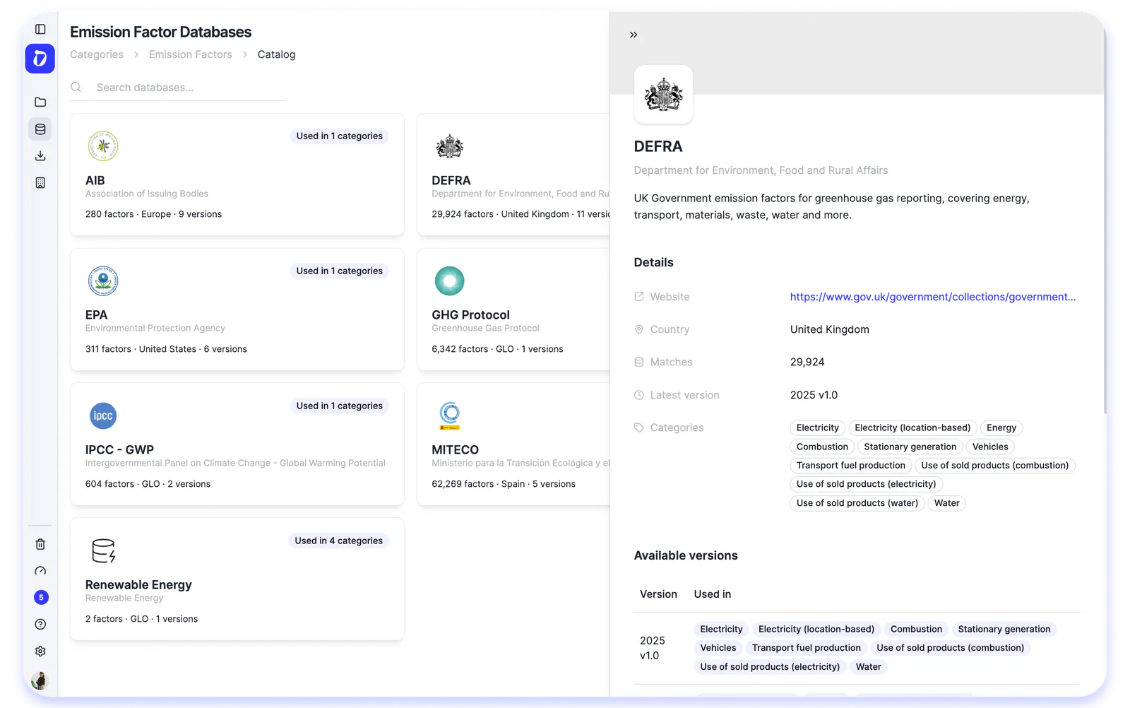Click the Combustion tag in 2025 v1.0 row
The width and height of the screenshot is (1130, 708).
point(916,629)
